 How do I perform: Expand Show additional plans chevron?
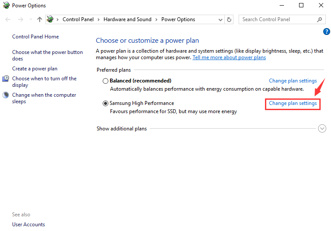(x=322, y=128)
